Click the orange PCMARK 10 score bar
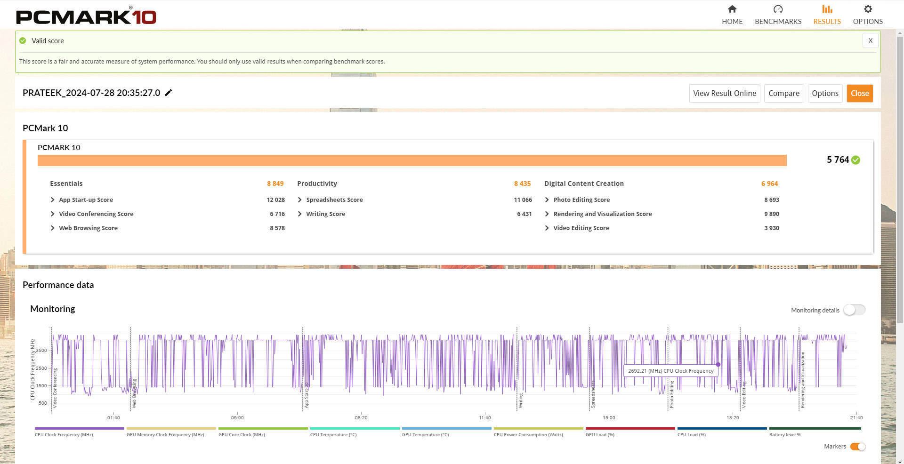Screen dimensions: 904x464 (x=412, y=160)
